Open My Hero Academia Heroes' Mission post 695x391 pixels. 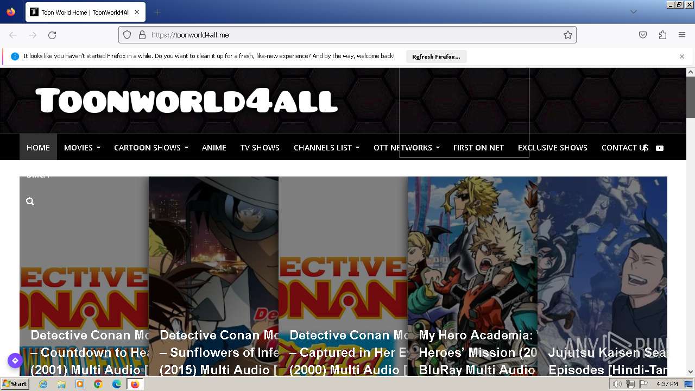(x=472, y=276)
